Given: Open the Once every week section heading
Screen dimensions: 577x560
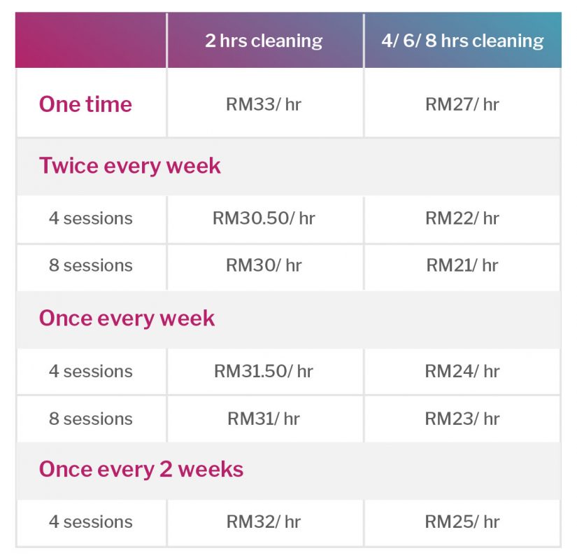Looking at the screenshot, I should click(127, 318).
